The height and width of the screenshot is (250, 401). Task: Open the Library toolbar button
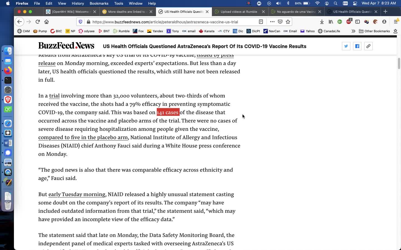[331, 22]
